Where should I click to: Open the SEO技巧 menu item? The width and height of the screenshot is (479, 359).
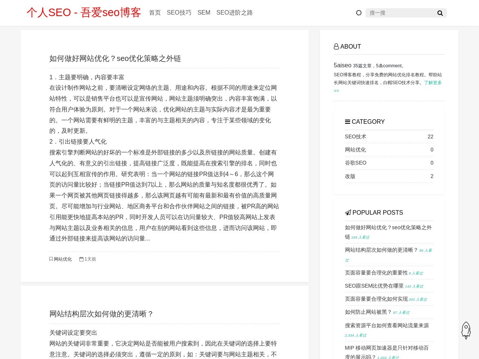[x=179, y=13]
